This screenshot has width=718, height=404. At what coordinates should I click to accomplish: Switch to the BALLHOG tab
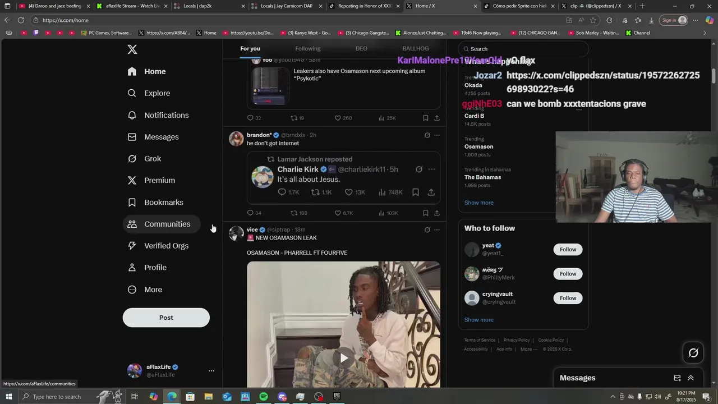[x=416, y=49]
